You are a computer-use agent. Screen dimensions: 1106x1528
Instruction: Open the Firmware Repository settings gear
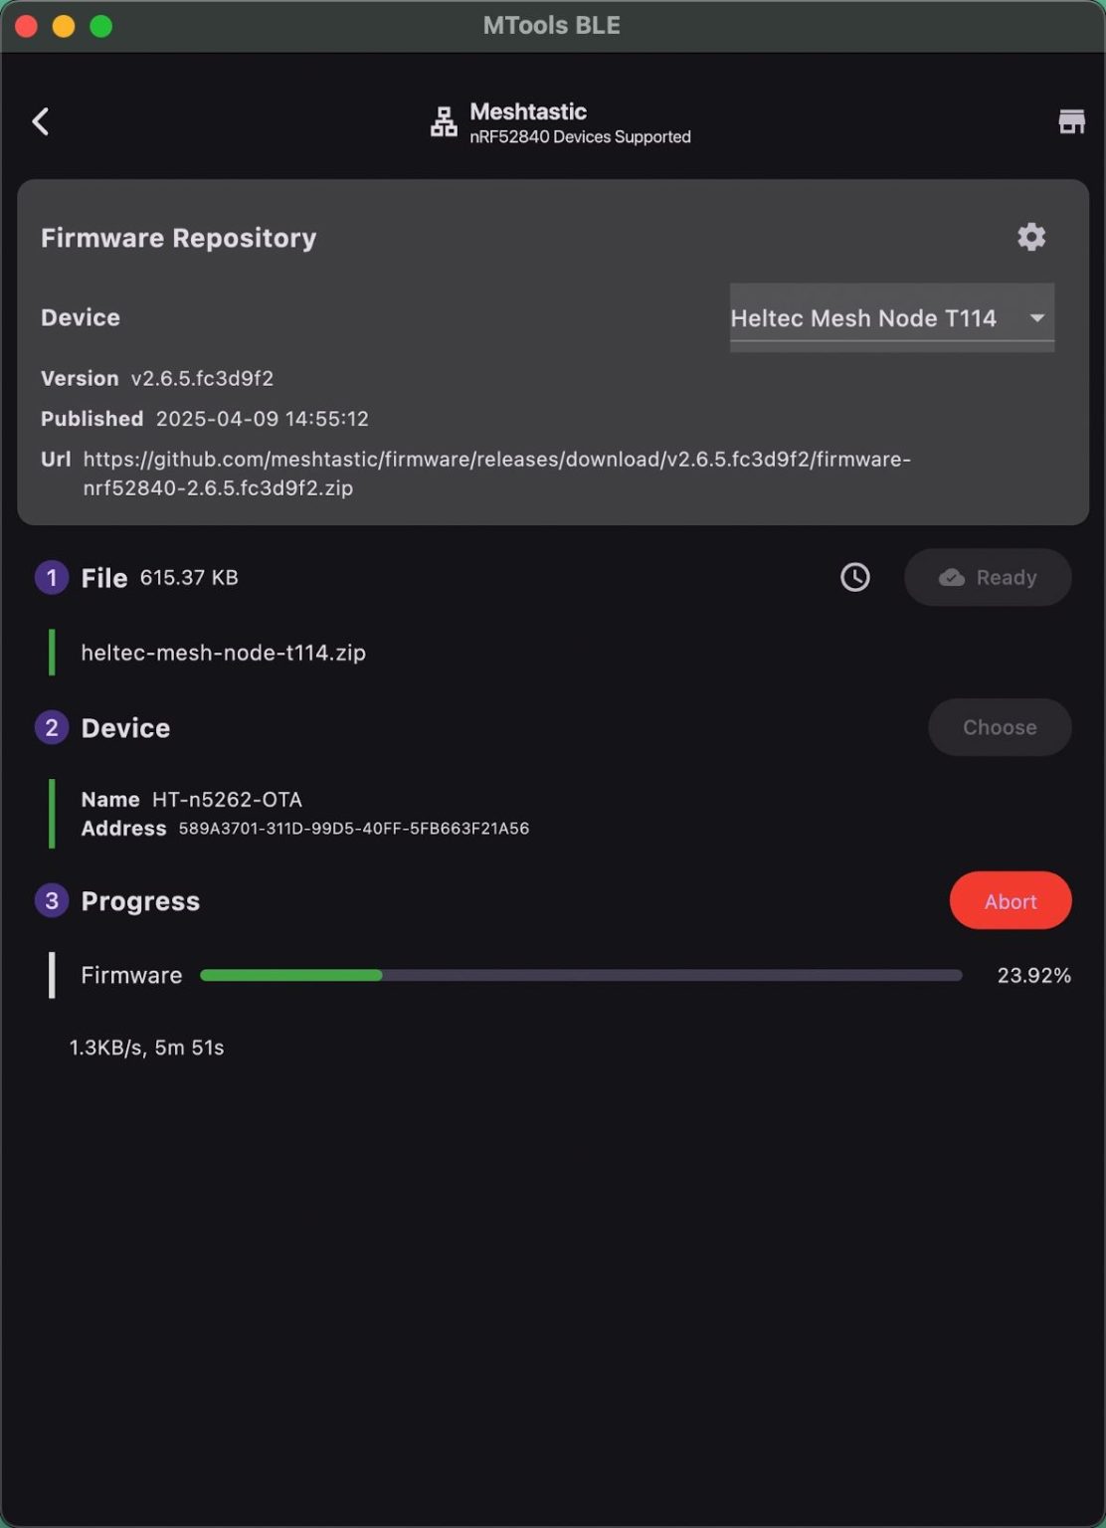pos(1031,237)
